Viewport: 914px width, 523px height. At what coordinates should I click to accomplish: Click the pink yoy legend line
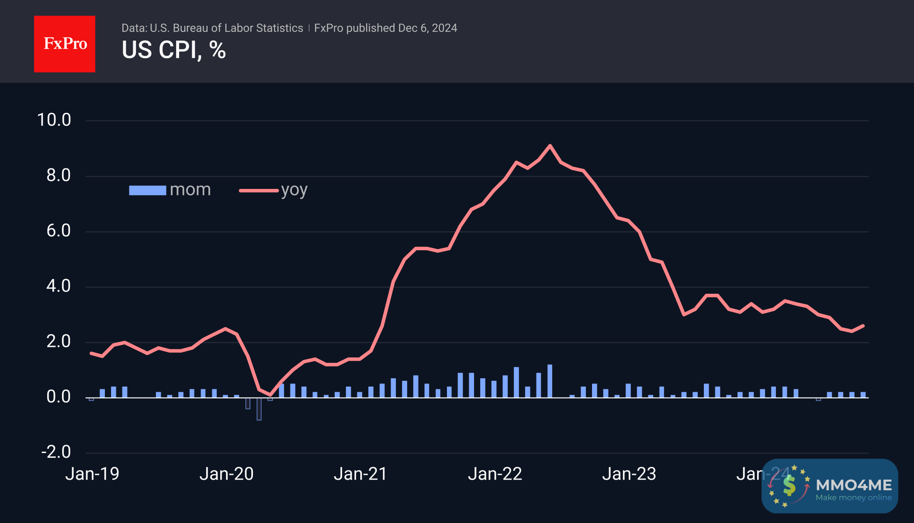click(x=259, y=190)
